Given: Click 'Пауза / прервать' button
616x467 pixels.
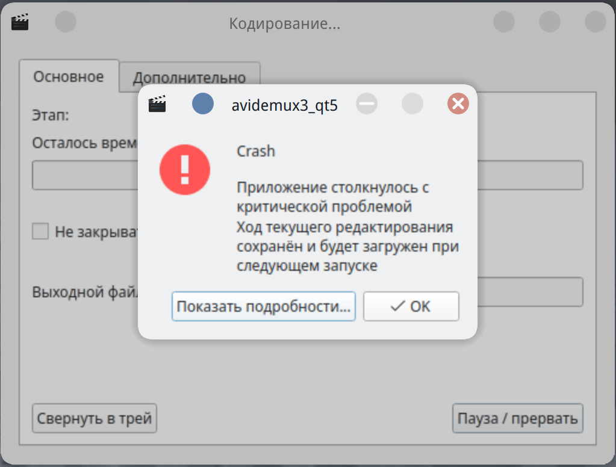Looking at the screenshot, I should tap(517, 418).
